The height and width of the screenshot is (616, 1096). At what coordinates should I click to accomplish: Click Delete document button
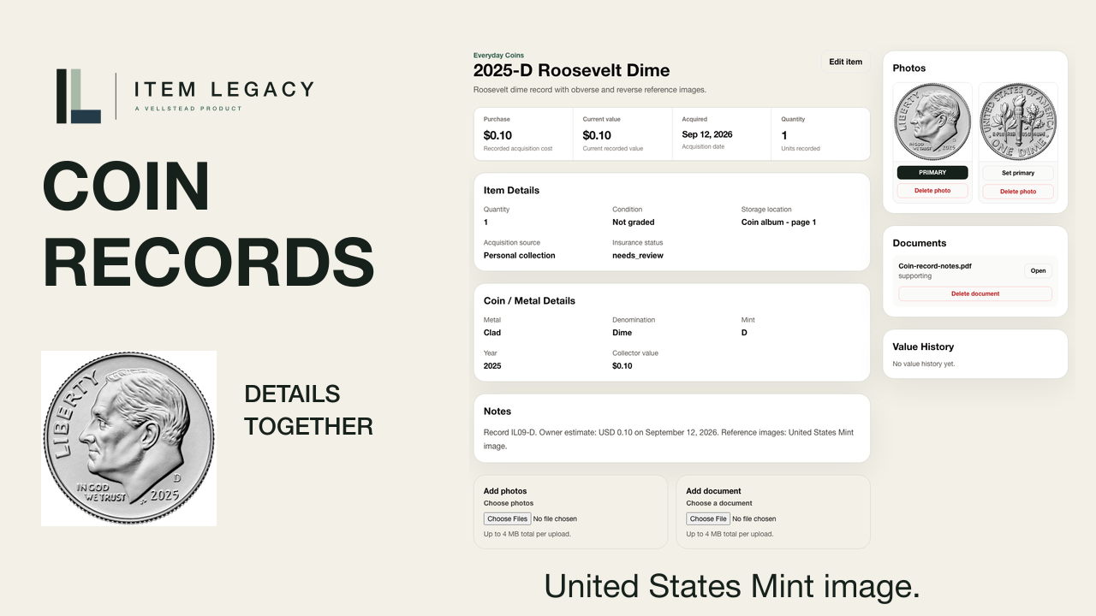tap(975, 293)
